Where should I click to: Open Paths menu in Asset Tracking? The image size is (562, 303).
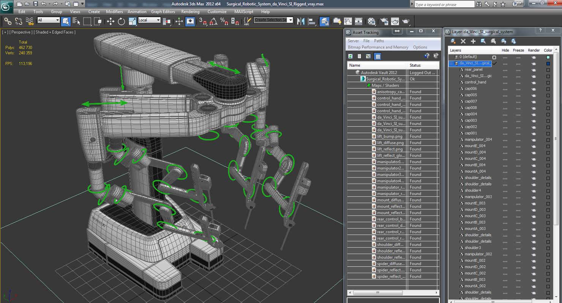click(379, 41)
